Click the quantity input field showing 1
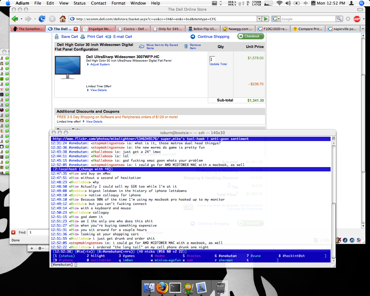The height and width of the screenshot is (296, 370). [212, 59]
